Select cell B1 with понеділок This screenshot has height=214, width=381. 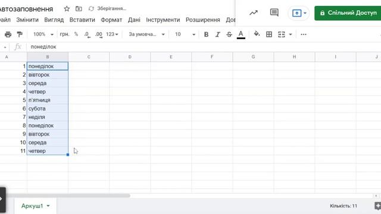(48, 66)
